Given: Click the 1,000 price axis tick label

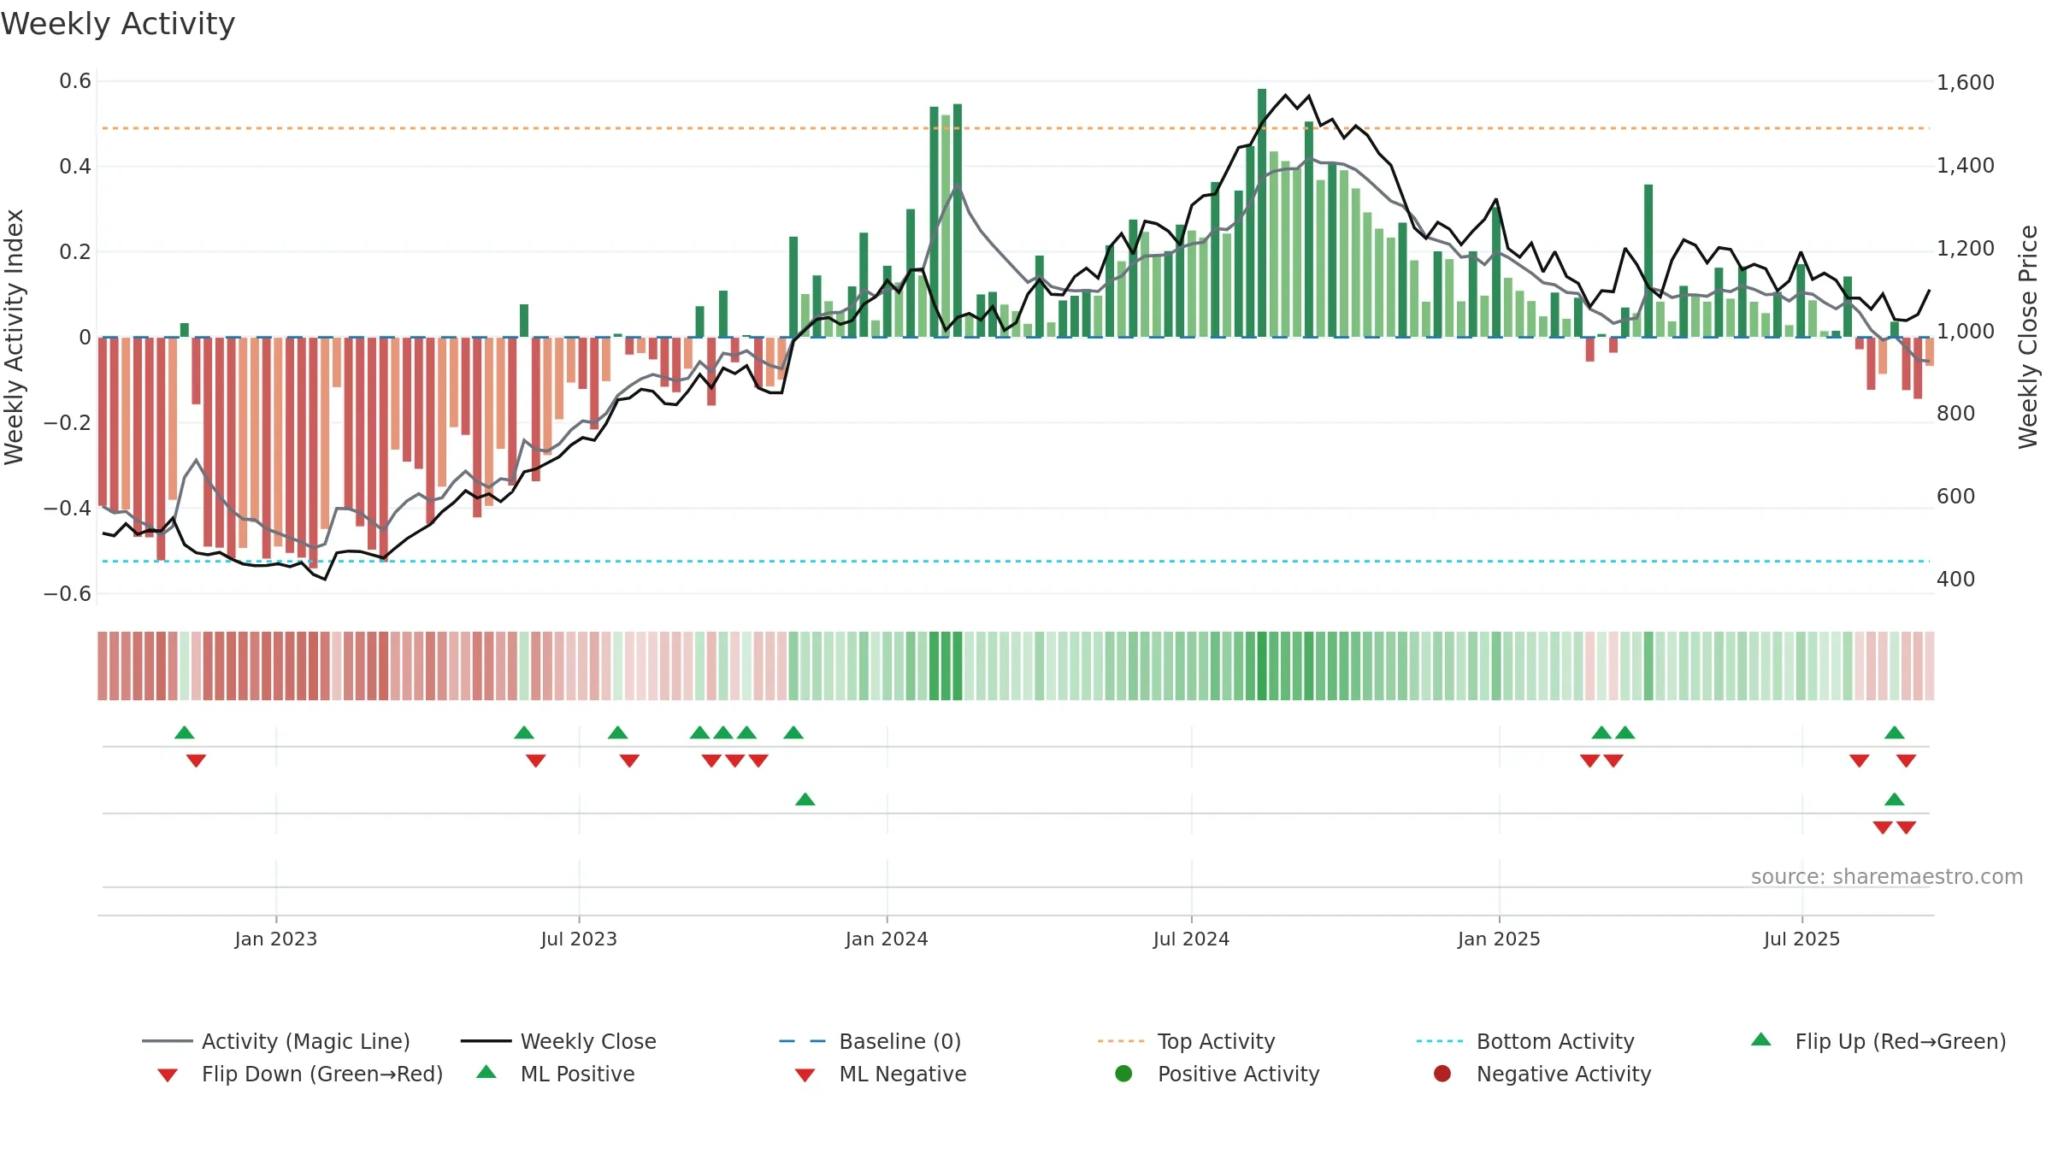Looking at the screenshot, I should click(1966, 332).
